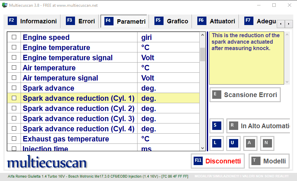Tick Spark advance reduction (Cyl. 3) checkbox

pos(14,118)
